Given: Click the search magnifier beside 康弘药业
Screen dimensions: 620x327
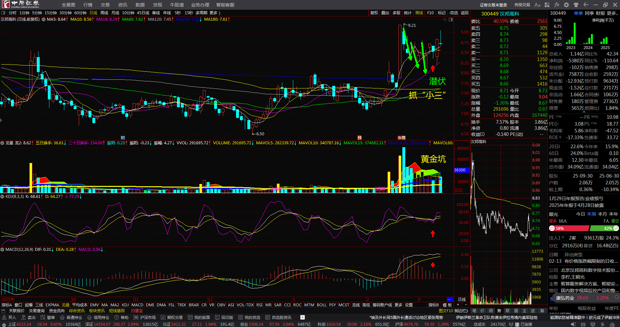Looking at the screenshot, I should click(x=616, y=298).
